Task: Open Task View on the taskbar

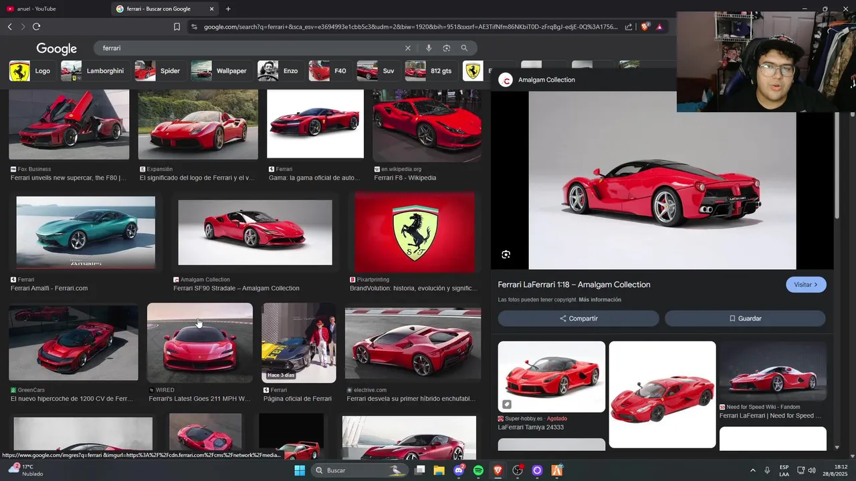Action: click(420, 470)
